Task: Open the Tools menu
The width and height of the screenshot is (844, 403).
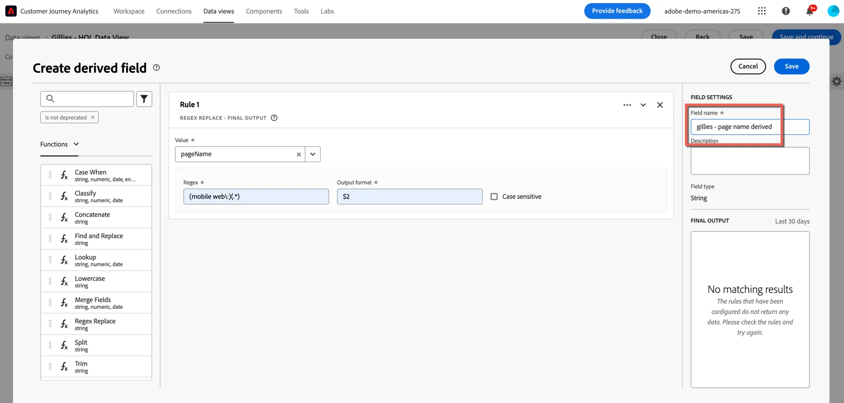Action: [301, 11]
